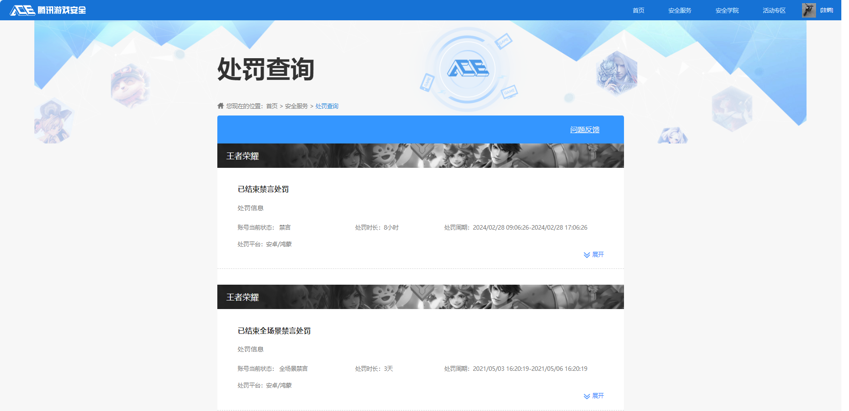Click the 注销 logout link
Image resolution: width=849 pixels, height=411 pixels.
pos(827,10)
